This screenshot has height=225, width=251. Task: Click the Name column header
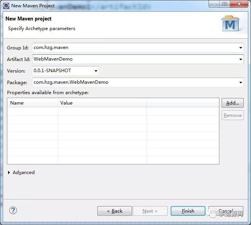32,103
